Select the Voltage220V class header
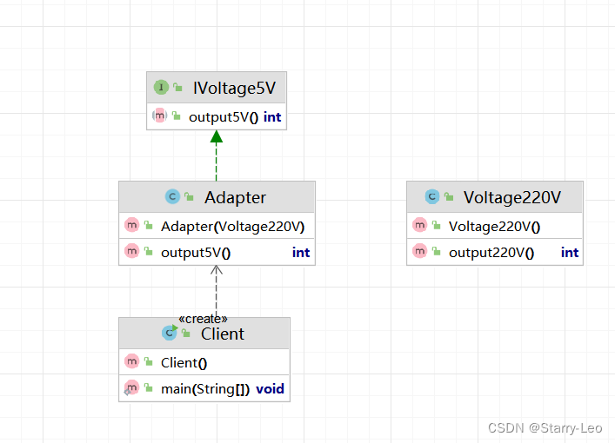The height and width of the screenshot is (443, 615). click(x=495, y=197)
